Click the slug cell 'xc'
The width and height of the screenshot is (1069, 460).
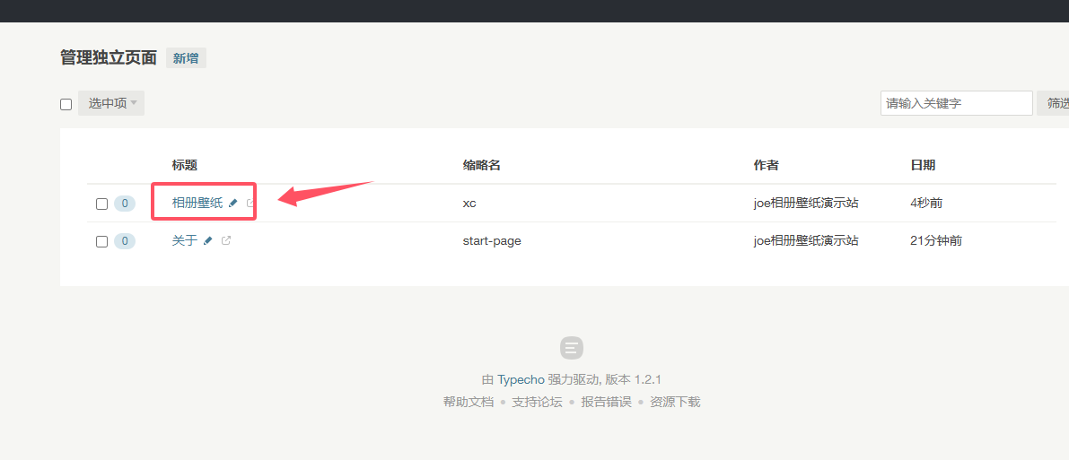(469, 203)
